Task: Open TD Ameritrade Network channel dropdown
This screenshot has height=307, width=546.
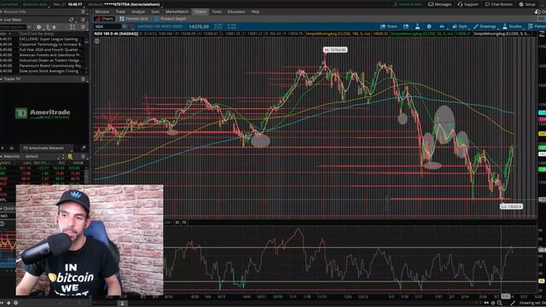Action: [x=46, y=148]
